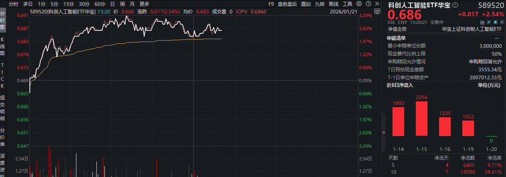This screenshot has height=177, width=506.
Task: Switch to 15分 chart period
Action: (x=68, y=4)
